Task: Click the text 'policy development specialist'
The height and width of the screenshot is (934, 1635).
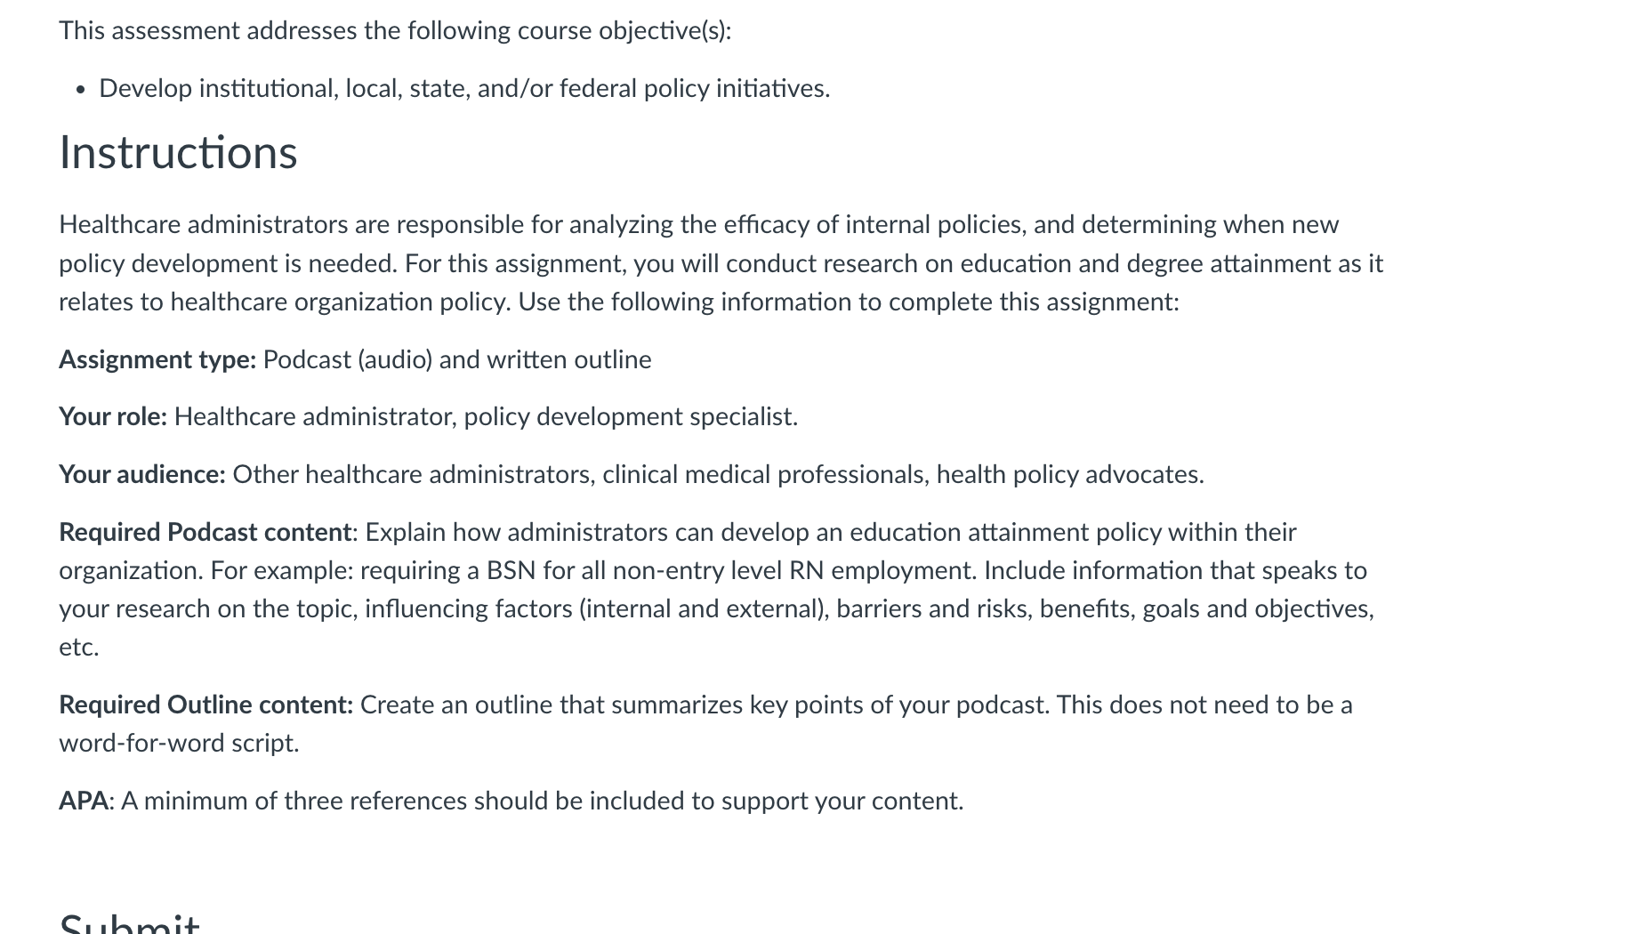Action: pyautogui.click(x=628, y=417)
